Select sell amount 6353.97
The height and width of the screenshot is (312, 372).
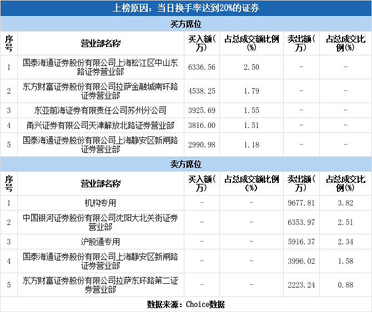(x=301, y=223)
